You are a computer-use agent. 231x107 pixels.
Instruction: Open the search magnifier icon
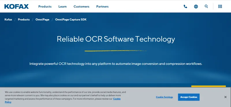(x=206, y=6)
